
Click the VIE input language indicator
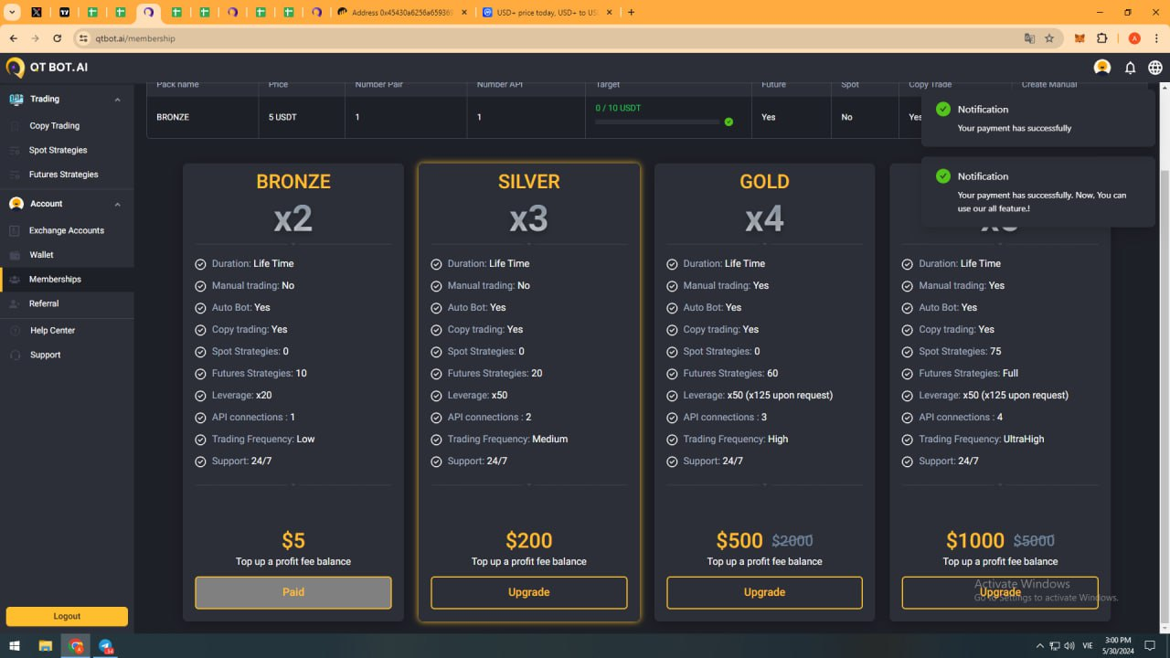point(1089,645)
